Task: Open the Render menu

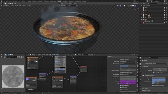Action: pyautogui.click(x=10, y=1)
